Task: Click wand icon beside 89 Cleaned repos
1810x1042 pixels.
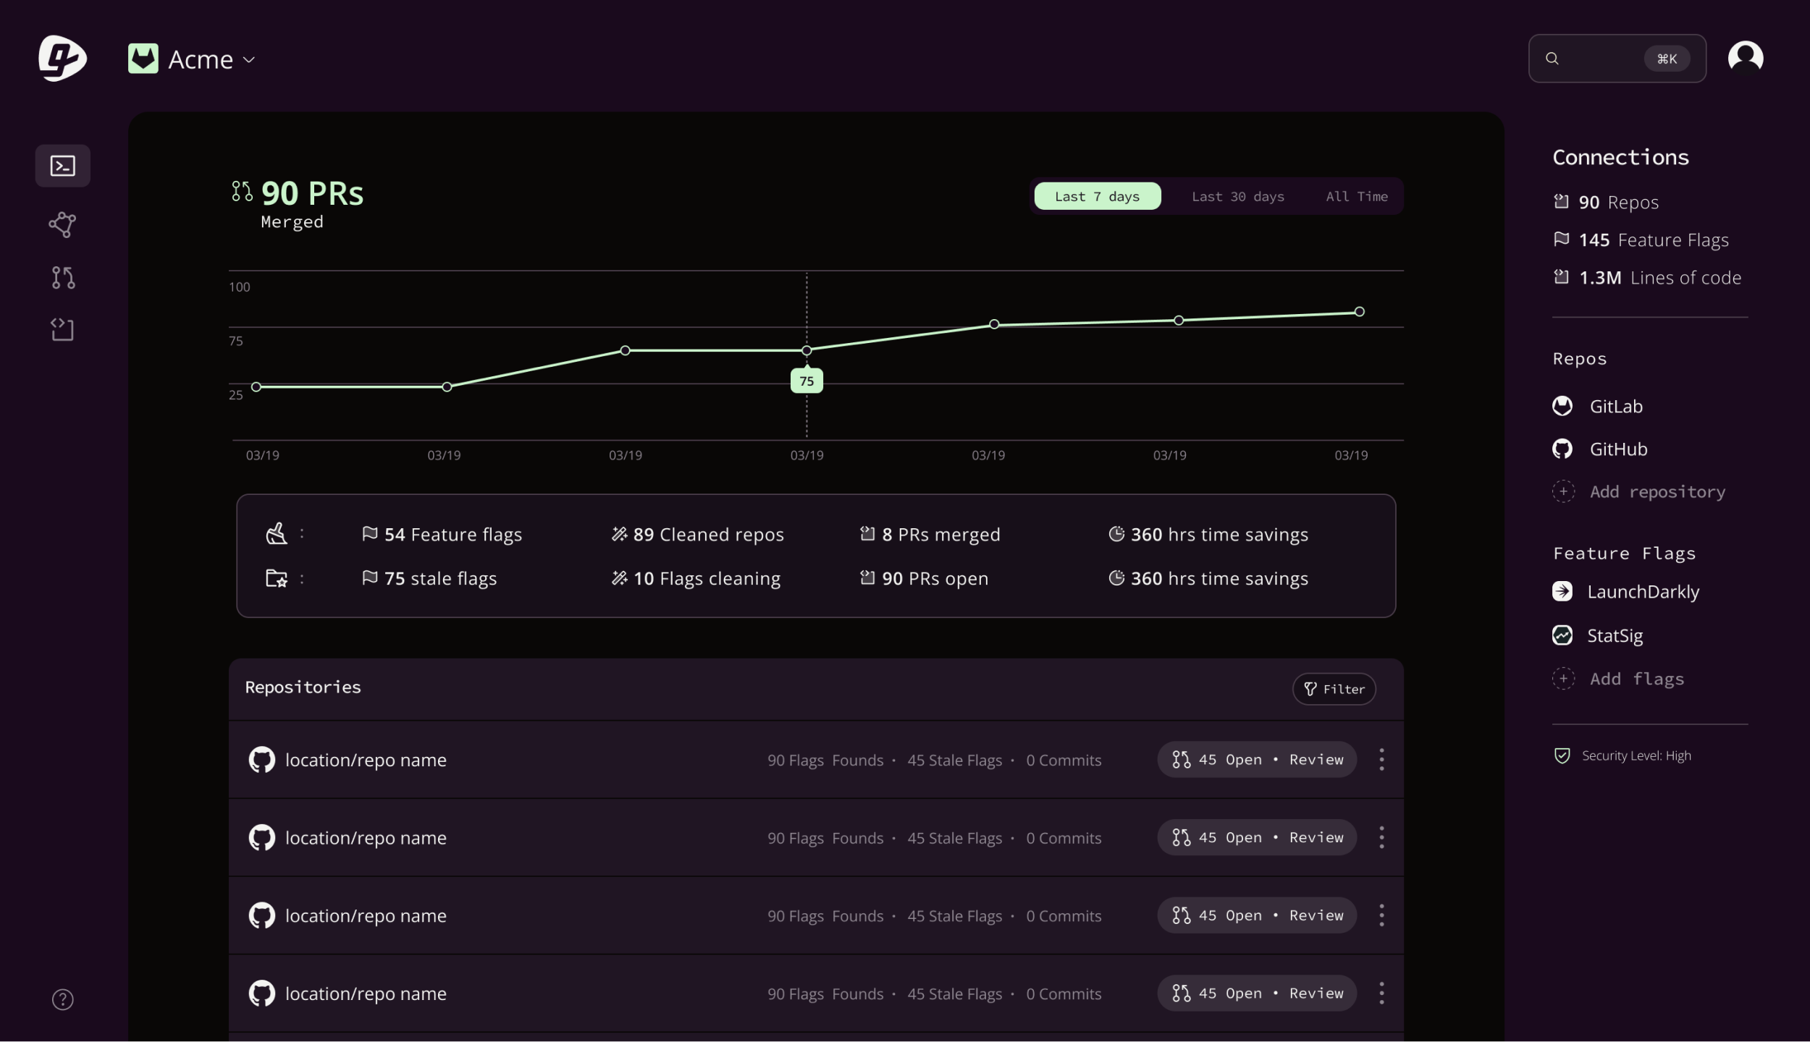Action: (619, 533)
